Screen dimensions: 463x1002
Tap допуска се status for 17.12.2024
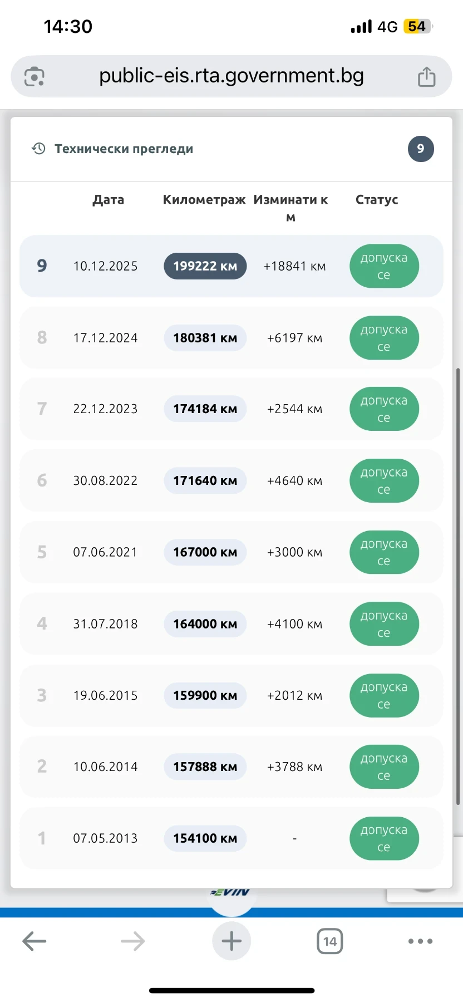pyautogui.click(x=384, y=338)
